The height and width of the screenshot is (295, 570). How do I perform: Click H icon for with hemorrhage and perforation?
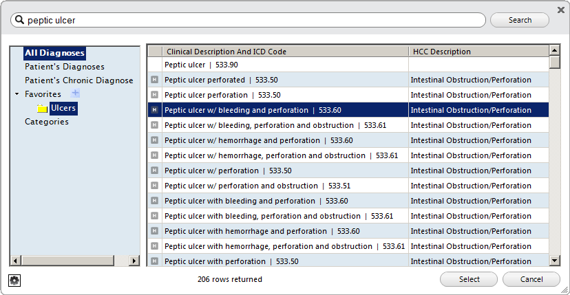click(x=154, y=231)
